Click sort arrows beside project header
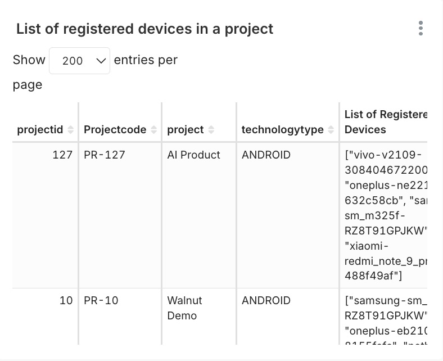443x361 pixels. [x=211, y=130]
